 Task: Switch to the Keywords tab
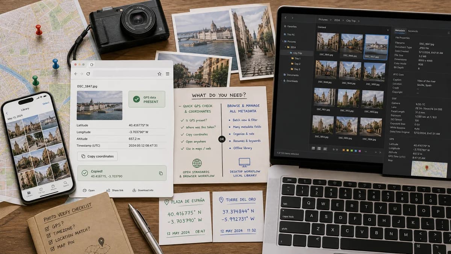tap(413, 31)
